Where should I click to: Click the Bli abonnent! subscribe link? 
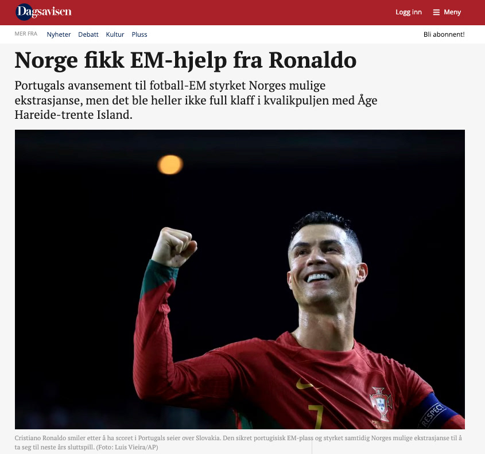click(444, 34)
